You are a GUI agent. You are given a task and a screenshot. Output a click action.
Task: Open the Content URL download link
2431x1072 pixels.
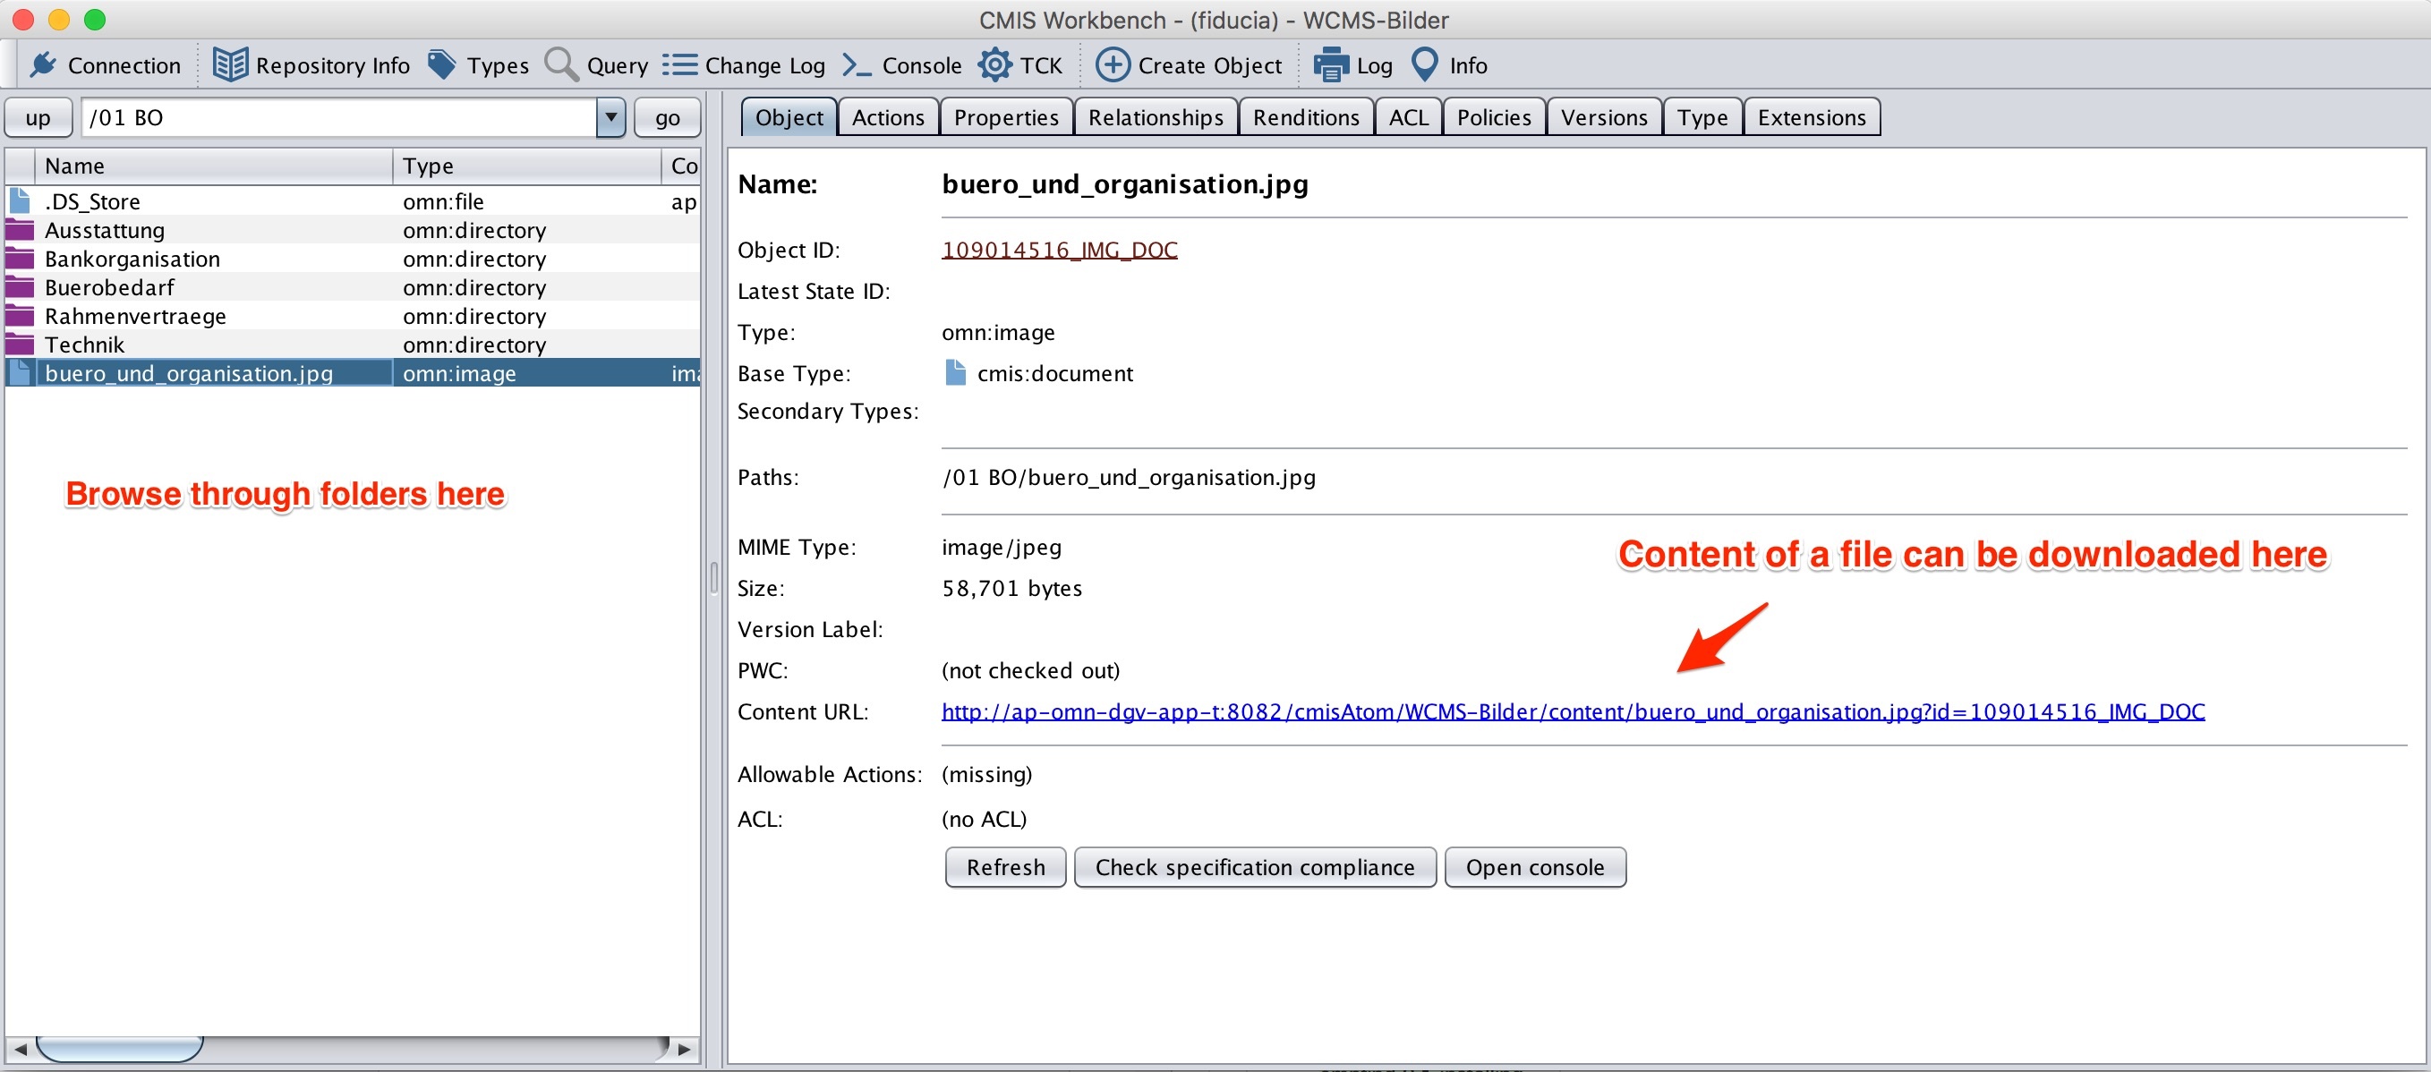click(x=1573, y=711)
